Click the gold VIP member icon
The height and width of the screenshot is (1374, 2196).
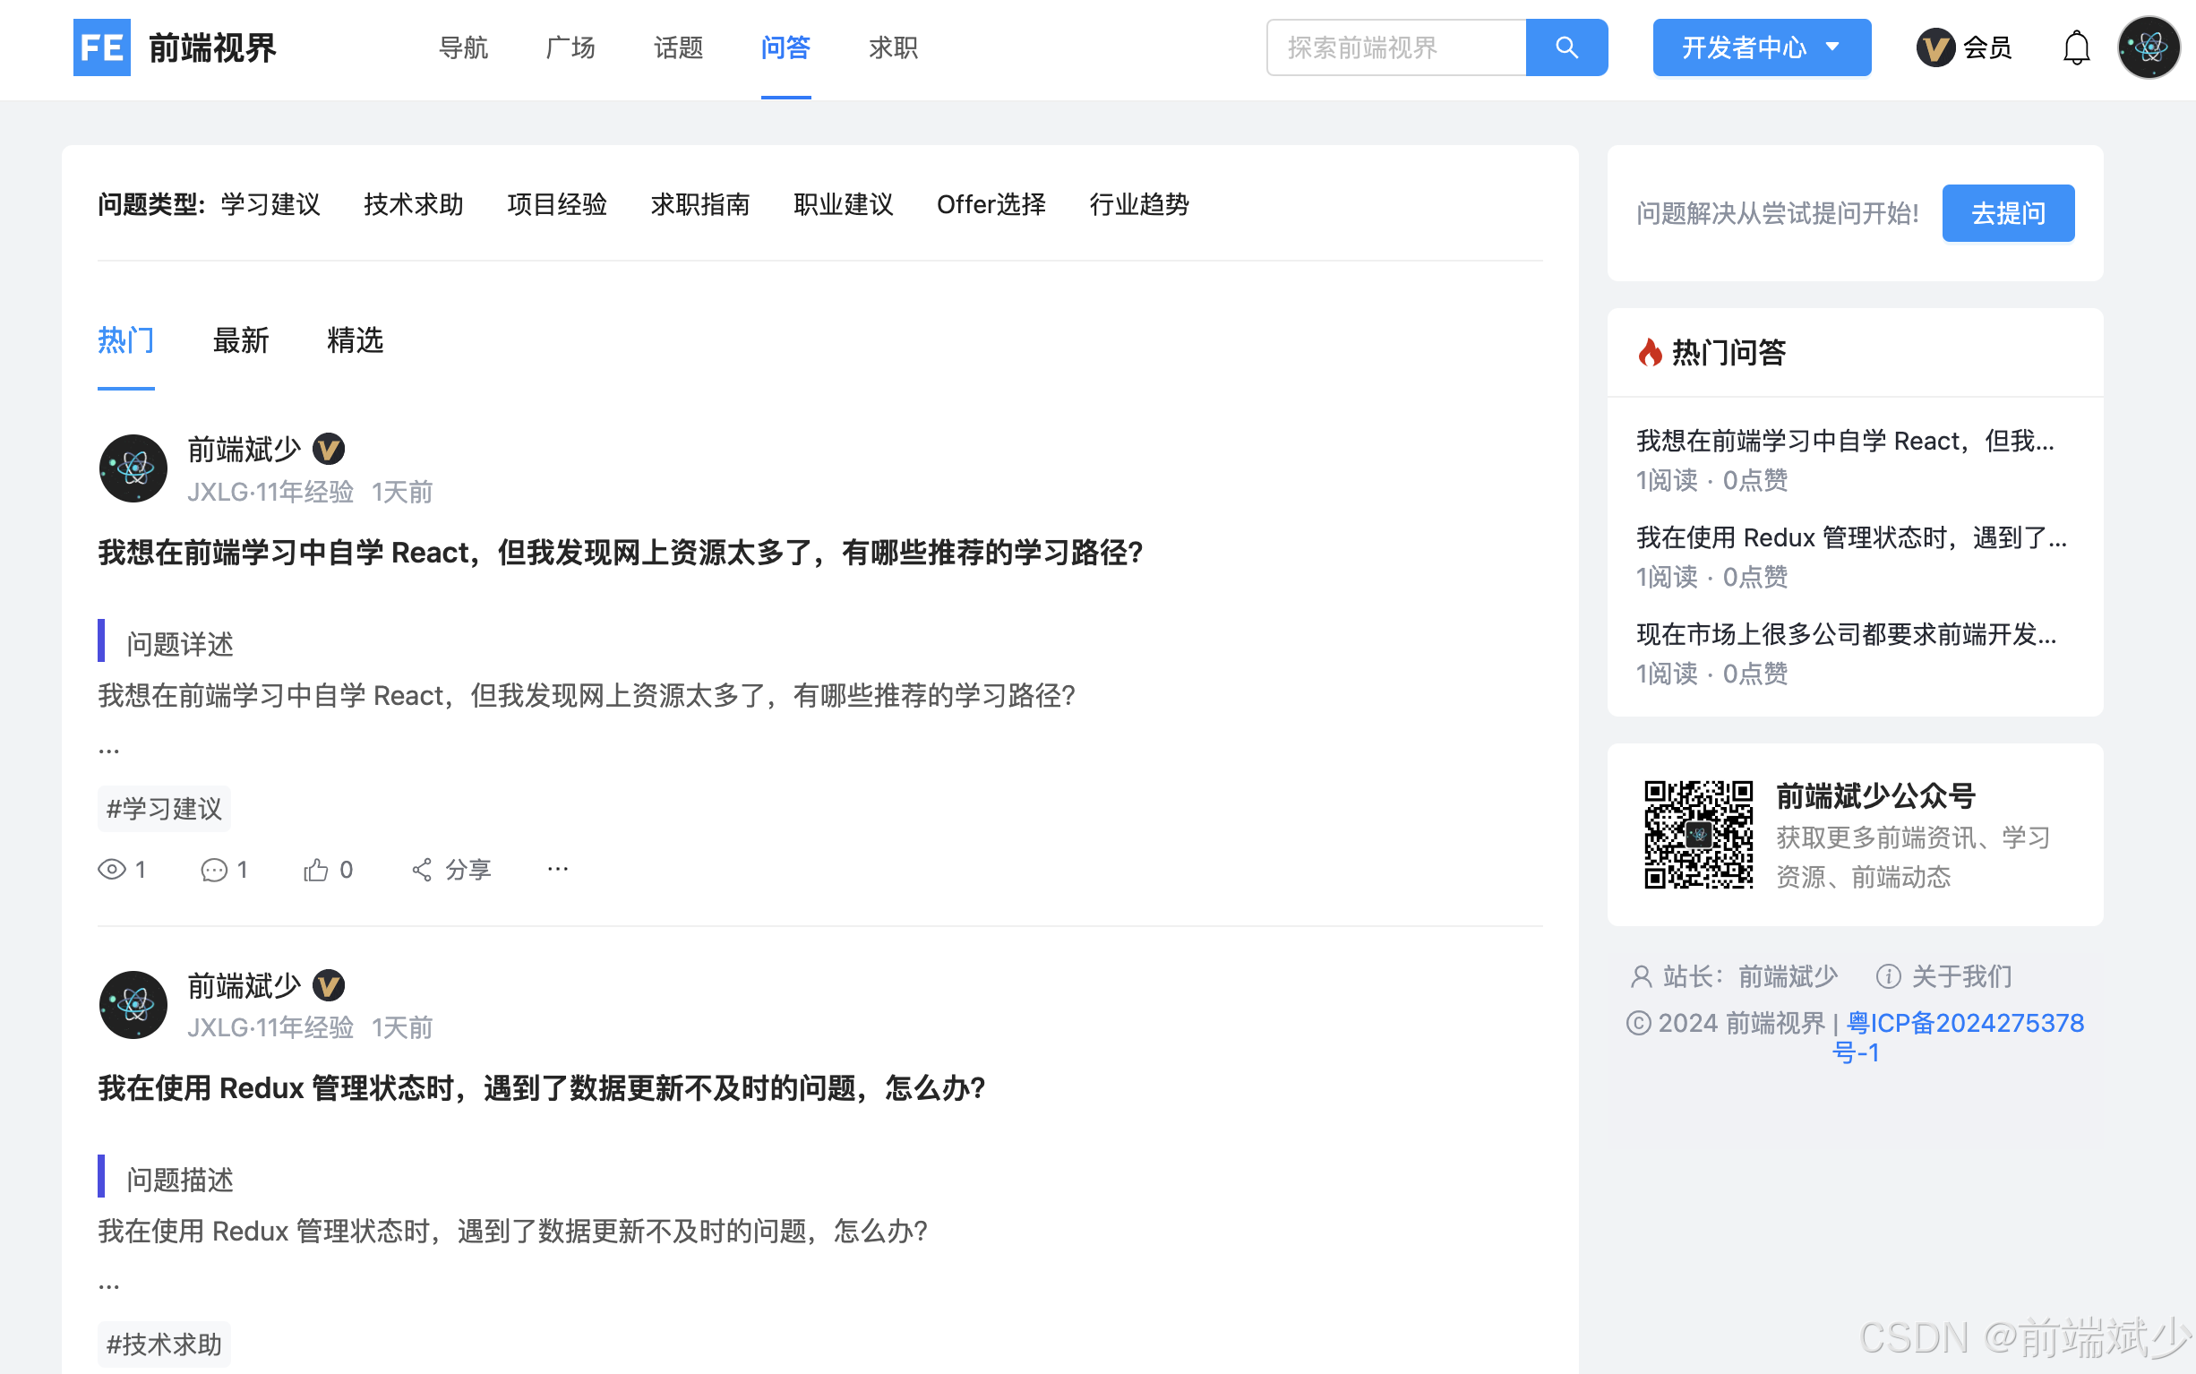[x=1935, y=47]
